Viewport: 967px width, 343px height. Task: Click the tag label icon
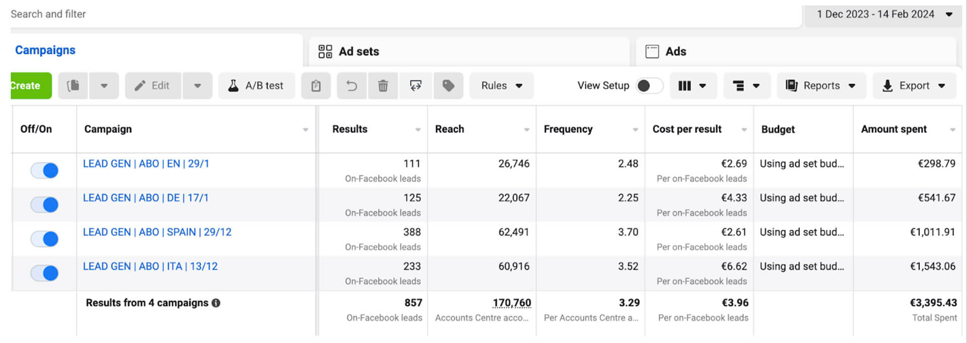(x=448, y=86)
